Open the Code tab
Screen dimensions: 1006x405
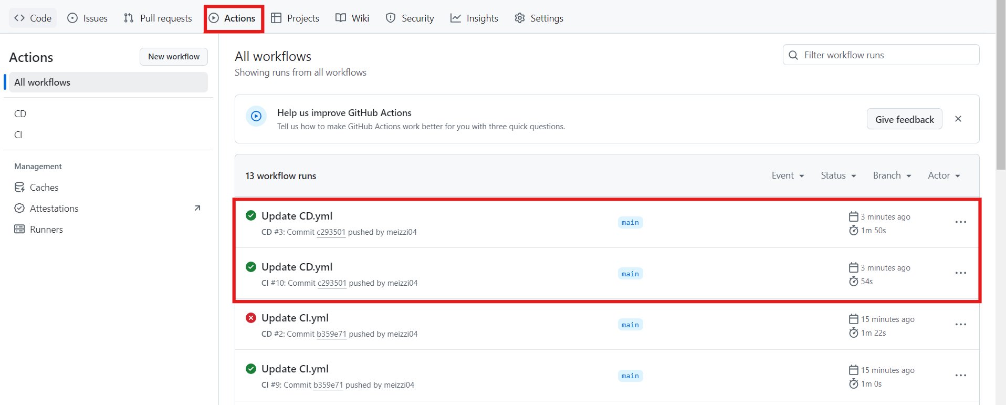pyautogui.click(x=33, y=18)
